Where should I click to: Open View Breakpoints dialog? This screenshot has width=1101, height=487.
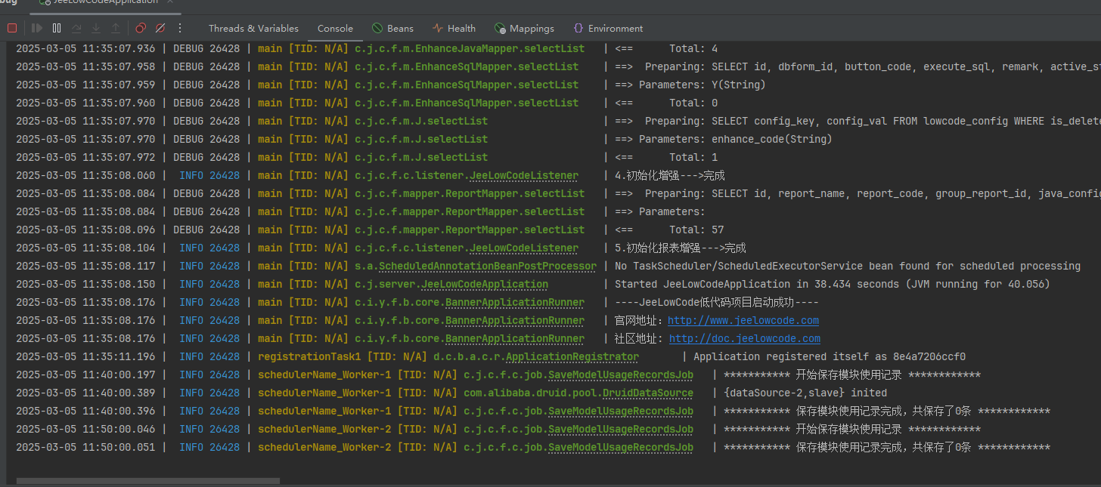tap(141, 28)
